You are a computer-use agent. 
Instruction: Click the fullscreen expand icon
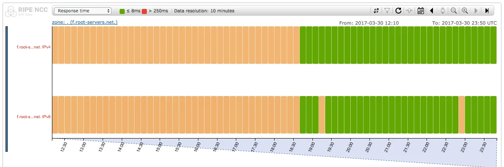point(376,11)
